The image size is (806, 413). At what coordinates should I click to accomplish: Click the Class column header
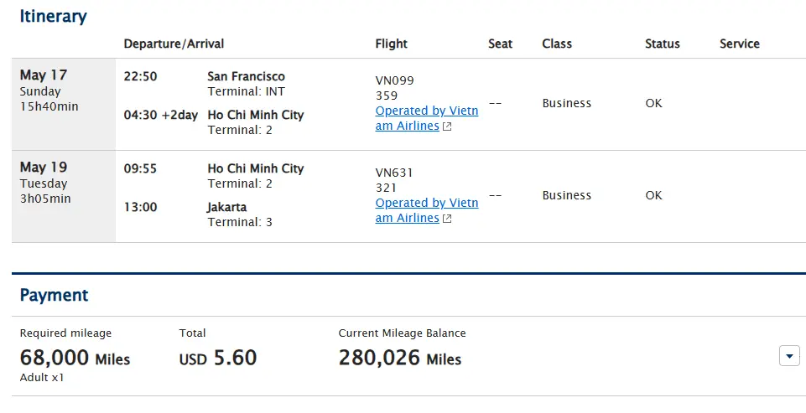coord(557,44)
